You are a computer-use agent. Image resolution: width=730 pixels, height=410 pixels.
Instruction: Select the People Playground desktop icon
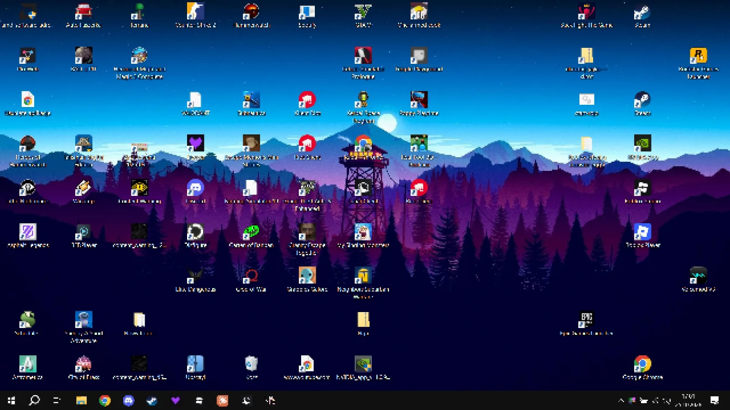click(x=419, y=60)
